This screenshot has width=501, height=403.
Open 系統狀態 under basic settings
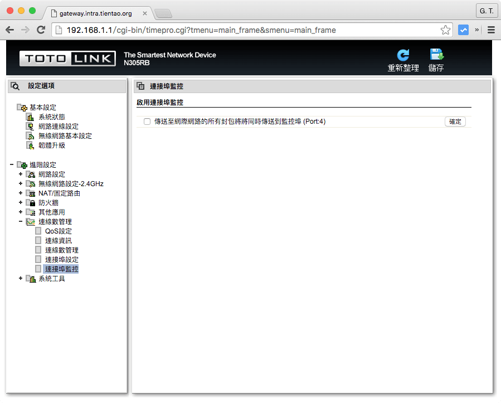point(51,117)
